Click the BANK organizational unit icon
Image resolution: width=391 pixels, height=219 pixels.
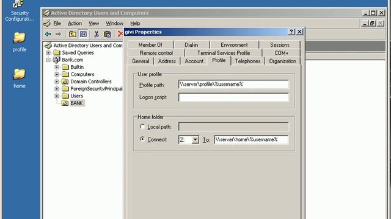[65, 103]
